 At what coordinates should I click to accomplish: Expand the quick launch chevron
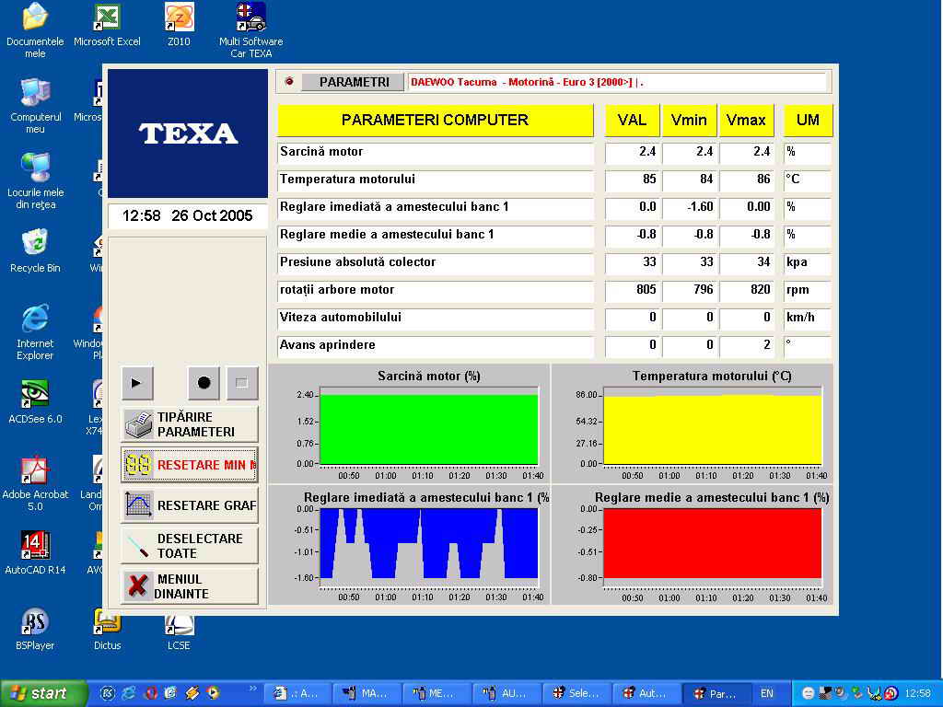pyautogui.click(x=252, y=689)
